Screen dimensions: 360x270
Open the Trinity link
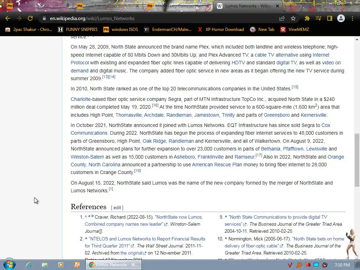228,115
